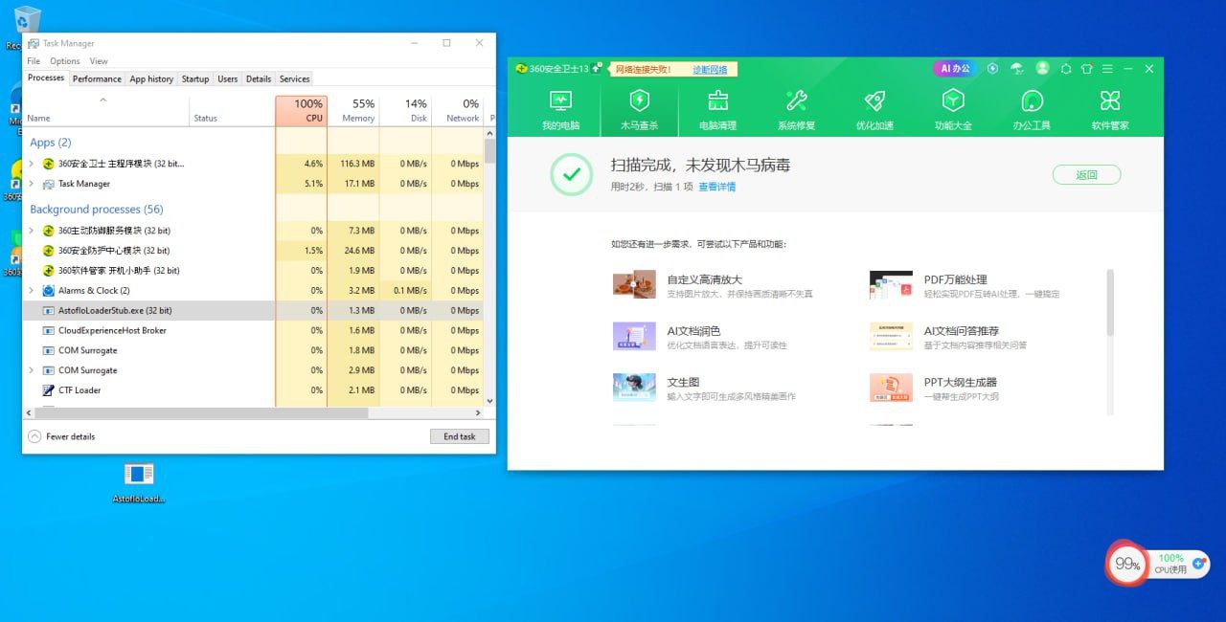1226x622 pixels.
Task: Sort by Memory column header
Action: click(x=353, y=111)
